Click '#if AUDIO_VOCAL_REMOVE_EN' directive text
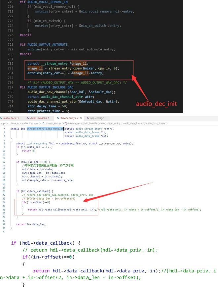Screen dimensions: 218x287 pos(44,2)
